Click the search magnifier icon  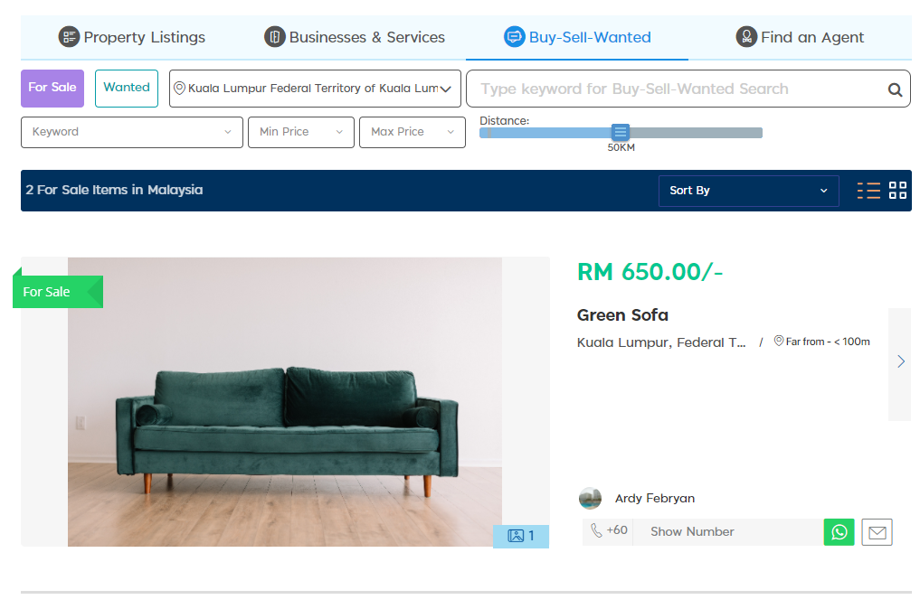point(894,89)
